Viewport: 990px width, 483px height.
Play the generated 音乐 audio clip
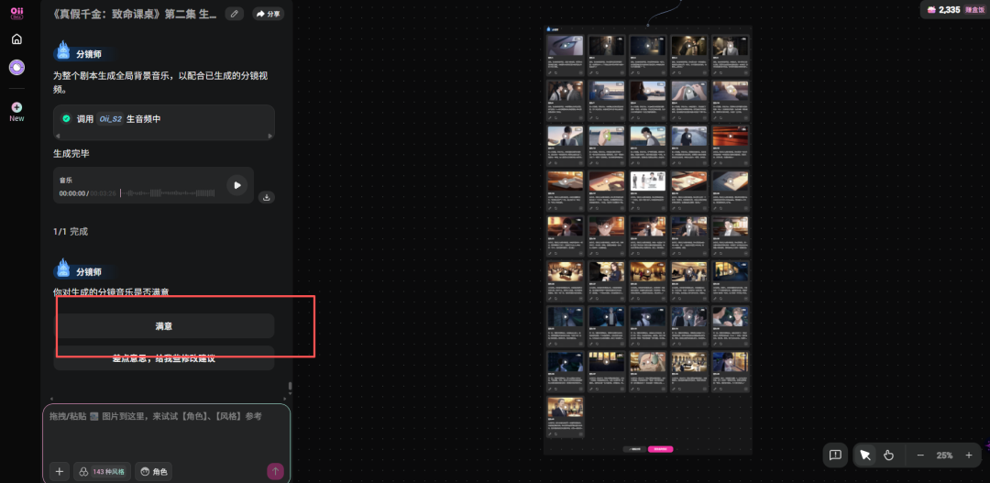[x=236, y=186]
